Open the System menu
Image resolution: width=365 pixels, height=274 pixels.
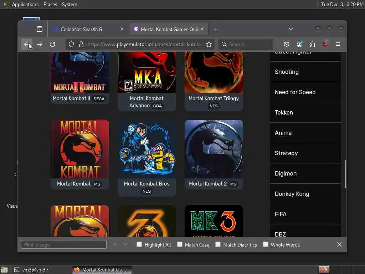pos(70,4)
